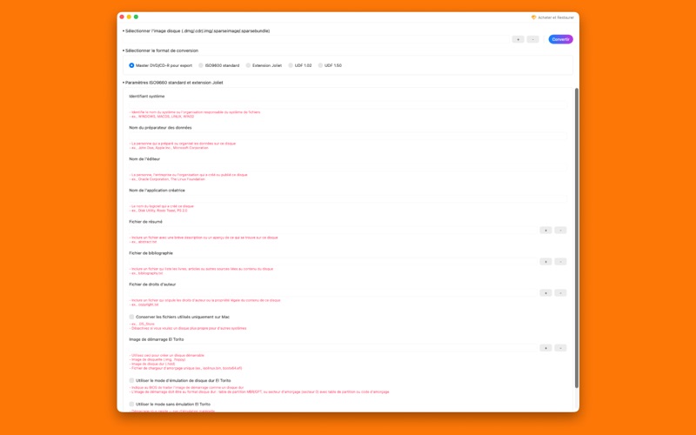The height and width of the screenshot is (435, 696).
Task: Click Fichier de droits d'auteur path field
Action: coord(333,292)
